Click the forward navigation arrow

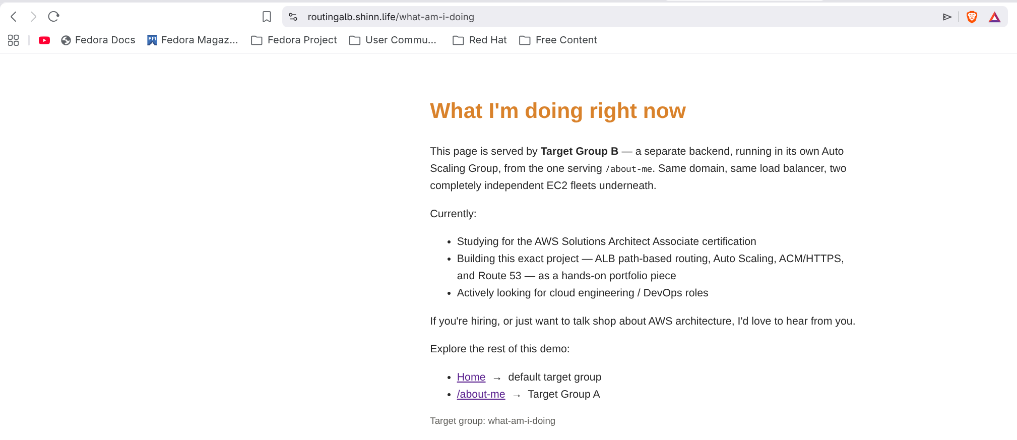coord(33,17)
